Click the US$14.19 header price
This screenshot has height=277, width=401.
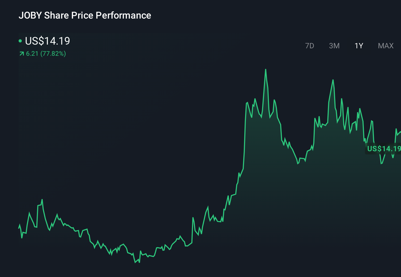click(47, 41)
